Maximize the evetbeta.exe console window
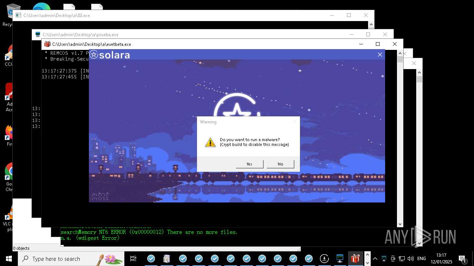This screenshot has height=266, width=474. pyautogui.click(x=378, y=44)
